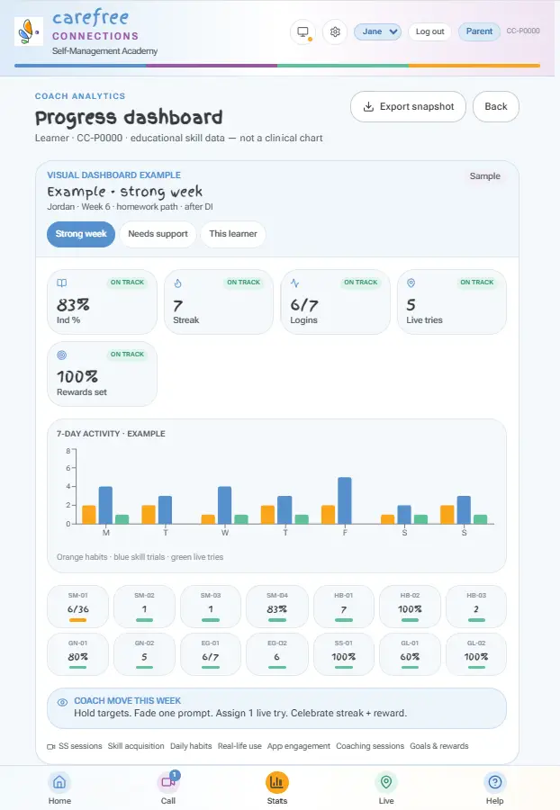Open the GN-02 metric tile

(144, 654)
